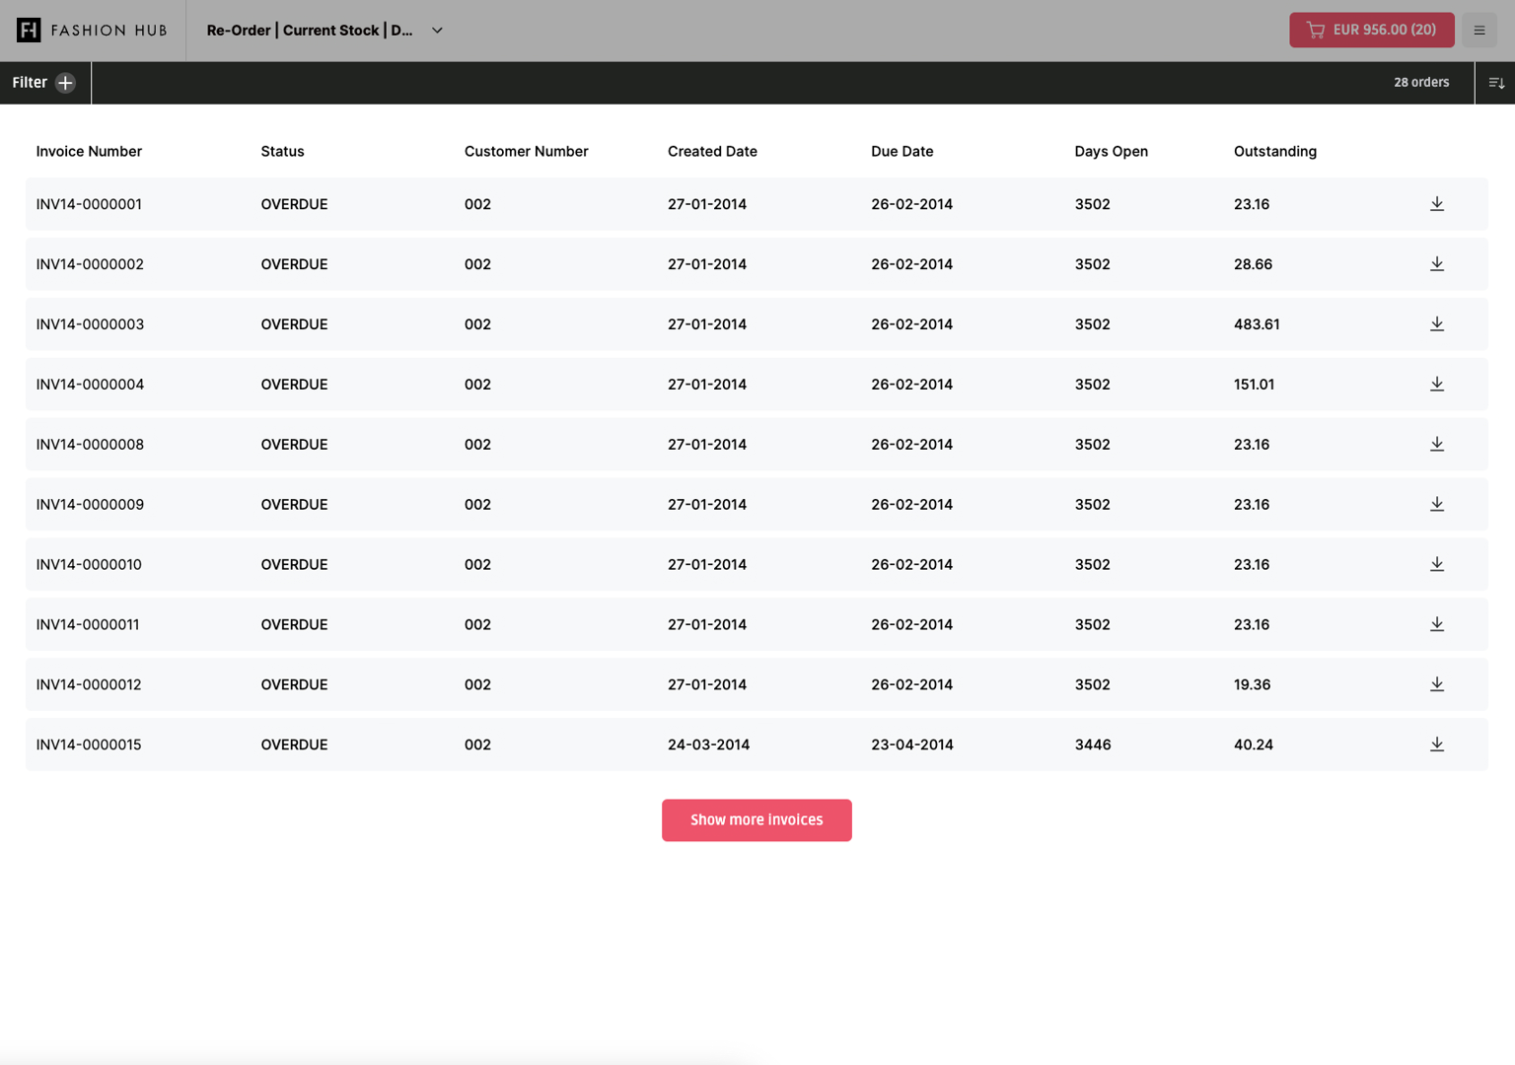Sort by Status column header
1515x1065 pixels.
pos(282,152)
